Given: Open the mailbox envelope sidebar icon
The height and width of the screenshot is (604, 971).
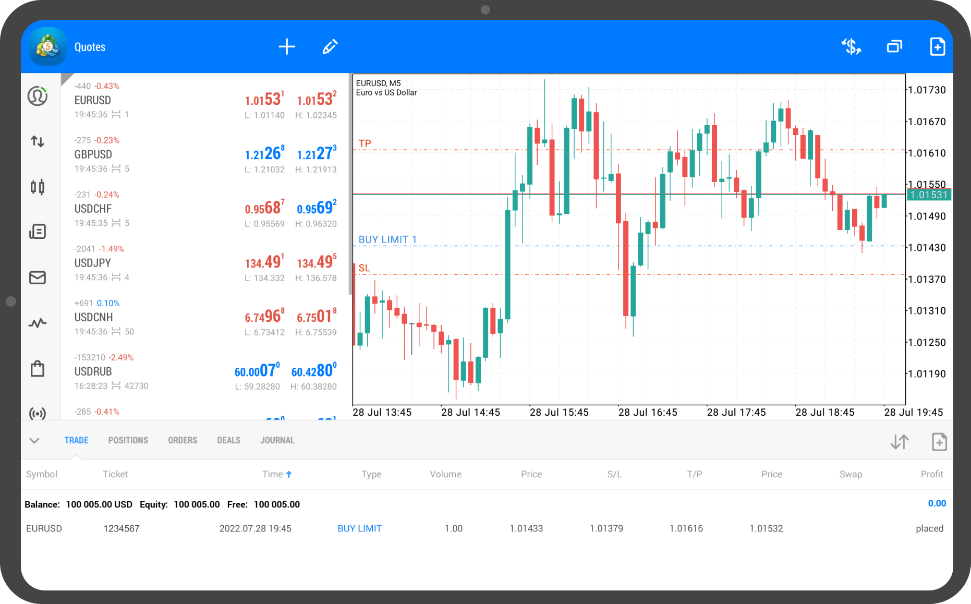Looking at the screenshot, I should click(x=38, y=277).
